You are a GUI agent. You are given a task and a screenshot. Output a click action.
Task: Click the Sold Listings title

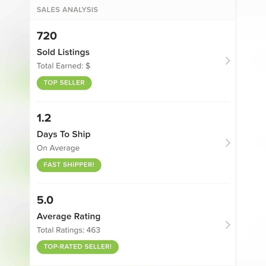point(63,52)
